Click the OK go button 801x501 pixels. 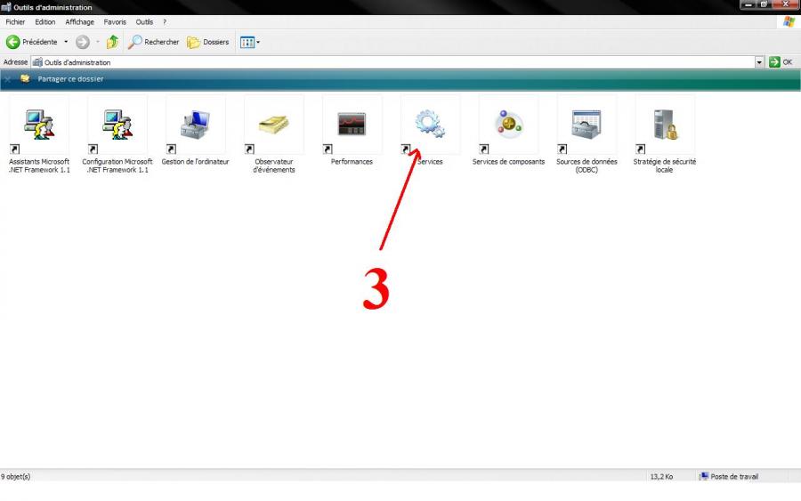coord(781,62)
